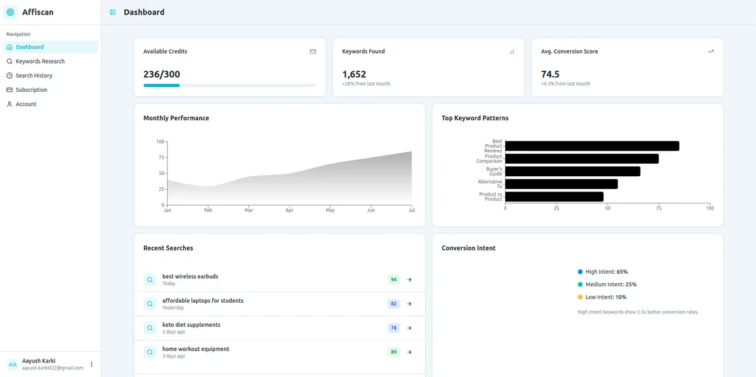The height and width of the screenshot is (377, 756).
Task: Select the Dashboard home icon
Action: [x=9, y=47]
